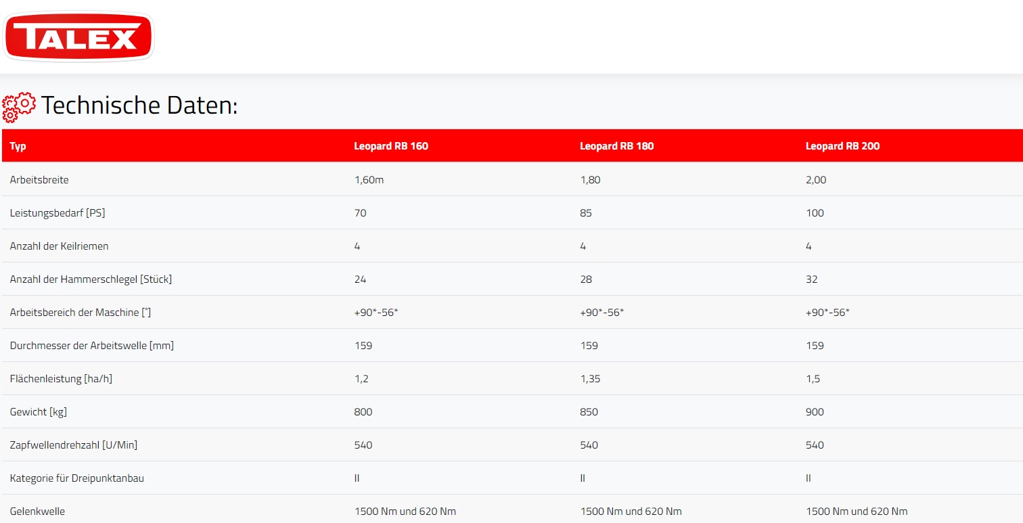Click the area output value 1,2
The image size is (1023, 523).
361,379
